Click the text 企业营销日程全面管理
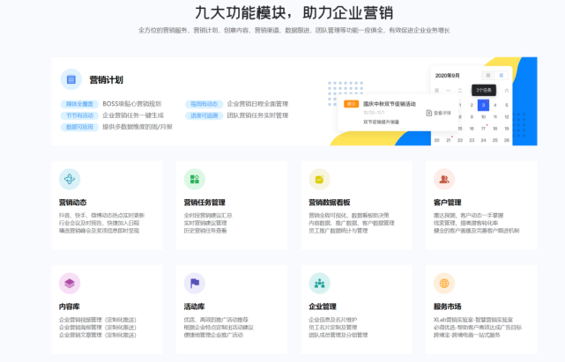 pyautogui.click(x=257, y=104)
